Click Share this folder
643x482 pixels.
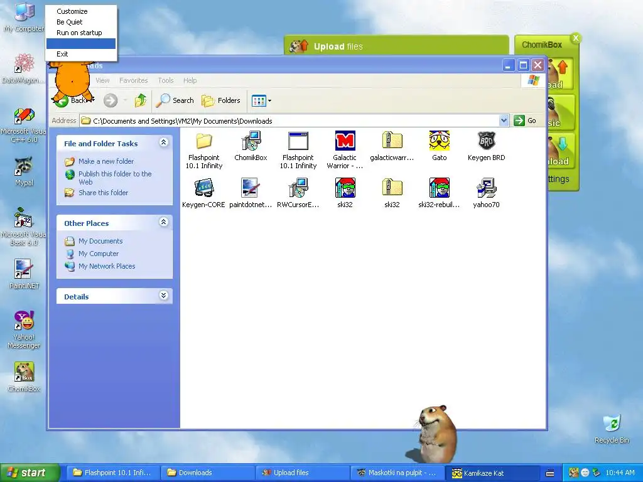pos(103,193)
